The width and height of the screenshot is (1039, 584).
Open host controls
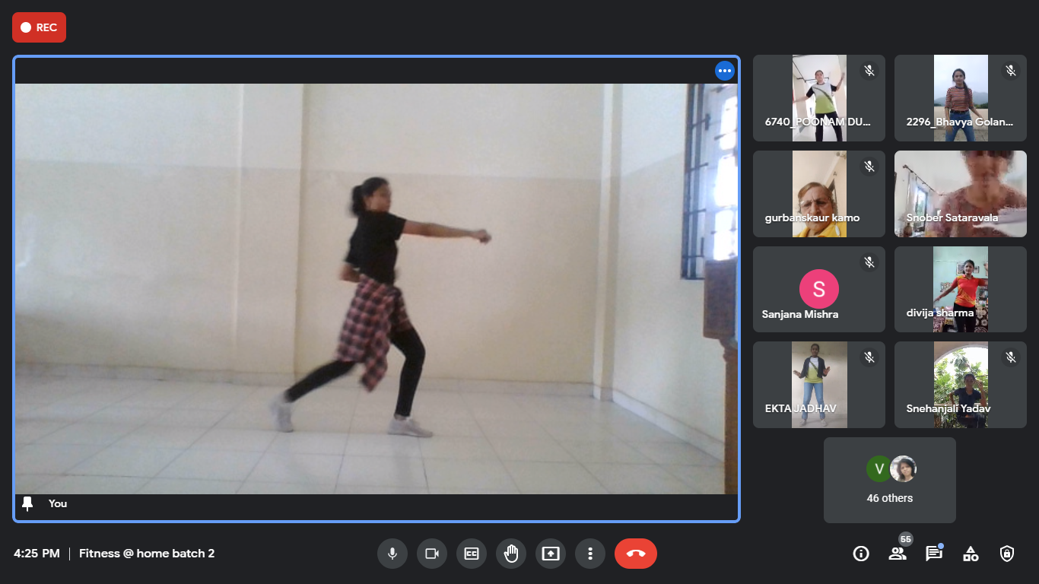tap(1007, 554)
